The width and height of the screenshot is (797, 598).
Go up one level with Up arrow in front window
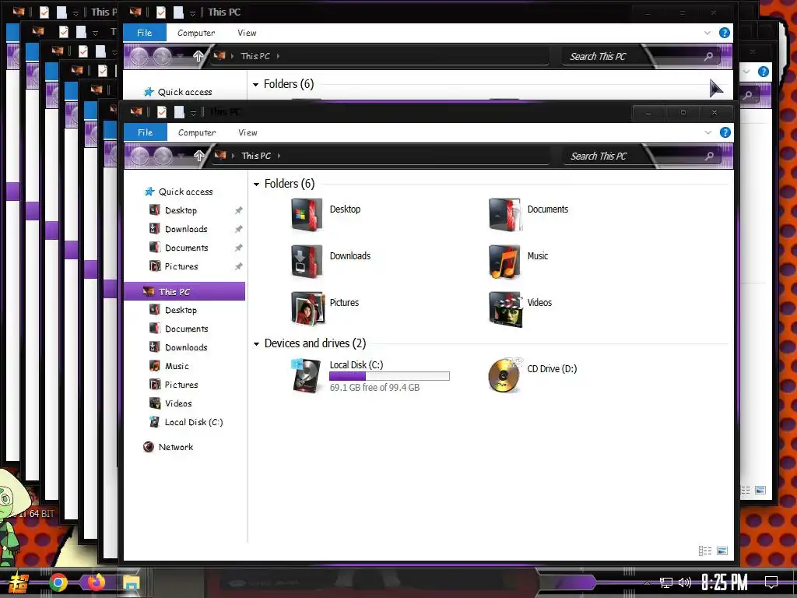click(198, 156)
